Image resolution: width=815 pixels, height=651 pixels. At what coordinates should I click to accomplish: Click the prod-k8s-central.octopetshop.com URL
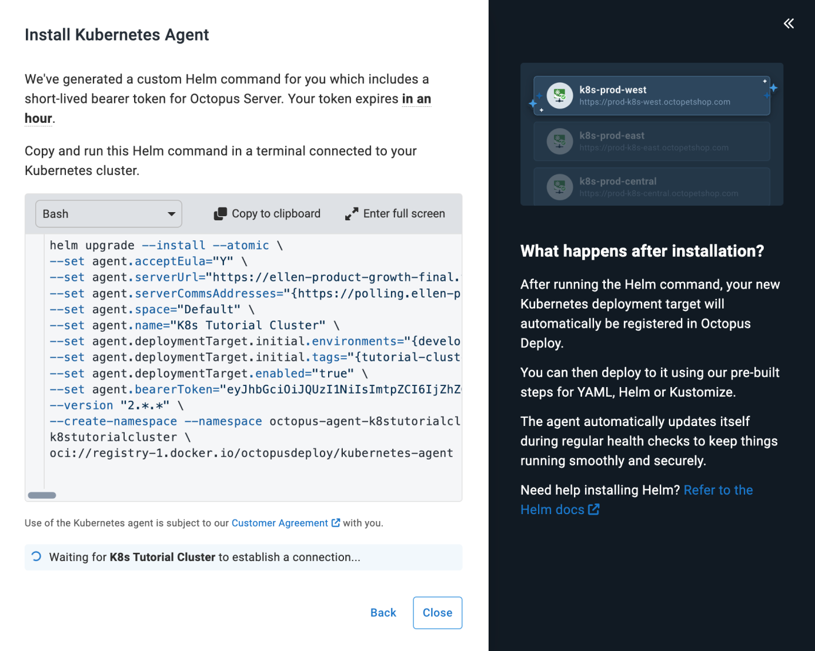click(659, 193)
